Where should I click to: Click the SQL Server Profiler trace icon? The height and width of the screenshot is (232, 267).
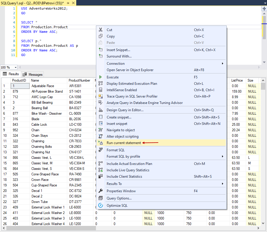101,96
